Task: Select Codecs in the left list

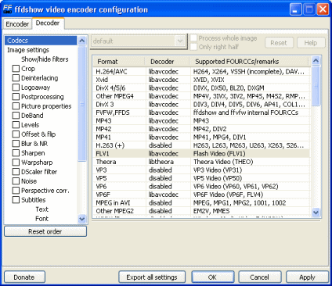Action: pyautogui.click(x=41, y=41)
